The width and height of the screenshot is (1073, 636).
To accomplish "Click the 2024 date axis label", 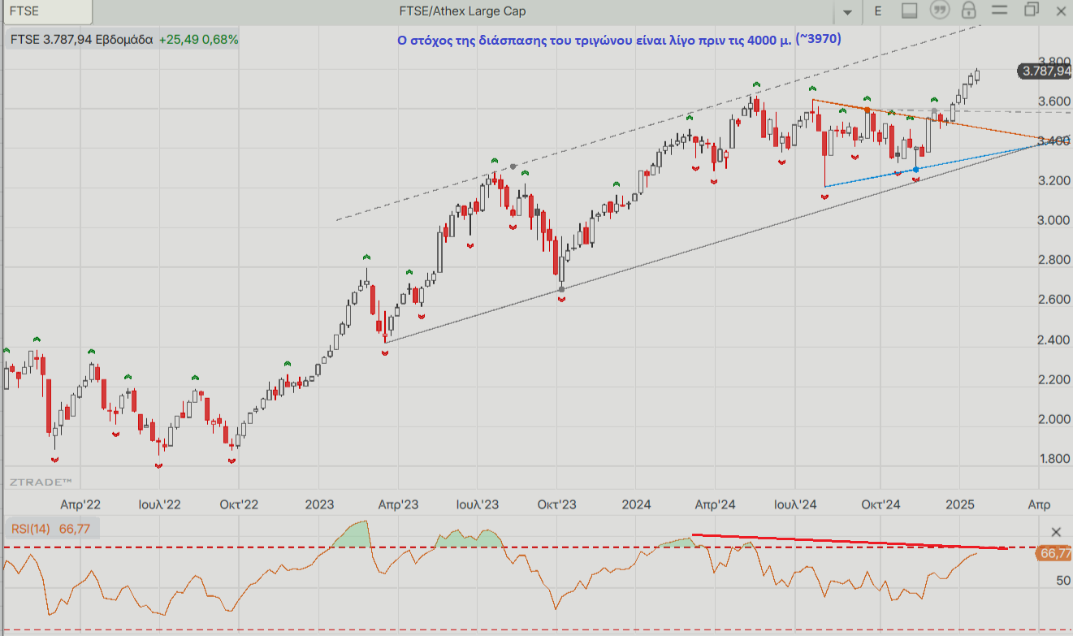I will (x=637, y=504).
